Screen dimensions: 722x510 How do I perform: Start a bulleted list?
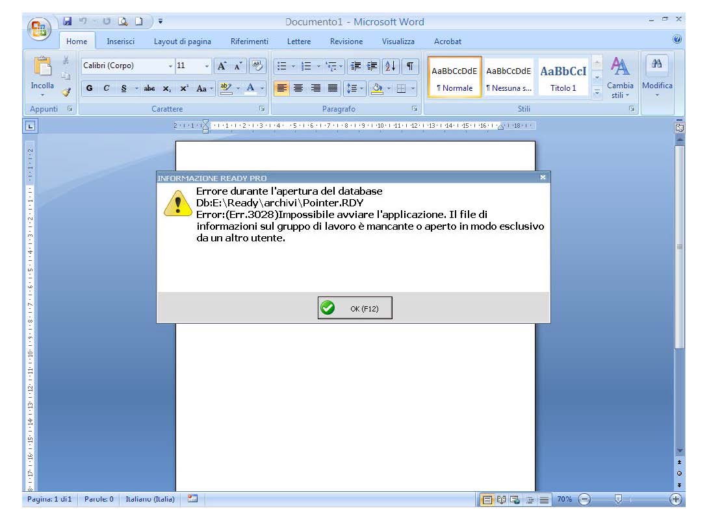tap(282, 66)
